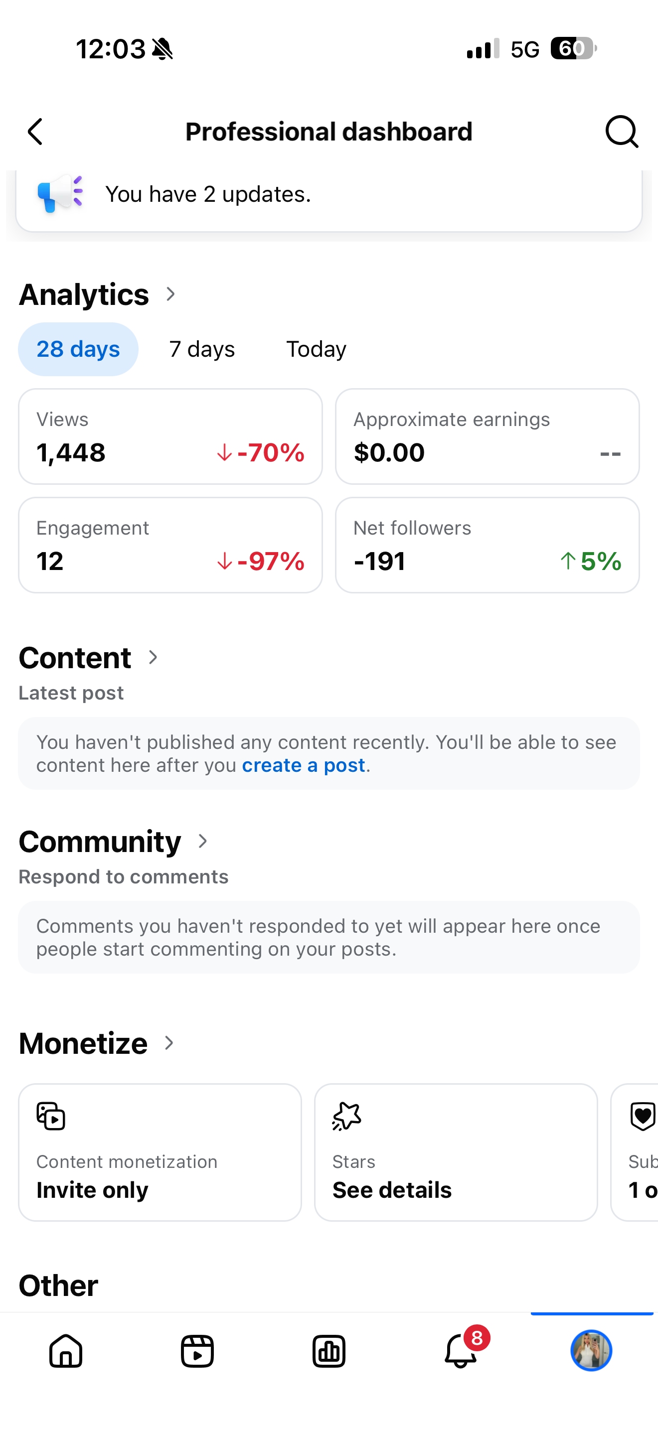Go to Home feed icon

pos(66,1351)
